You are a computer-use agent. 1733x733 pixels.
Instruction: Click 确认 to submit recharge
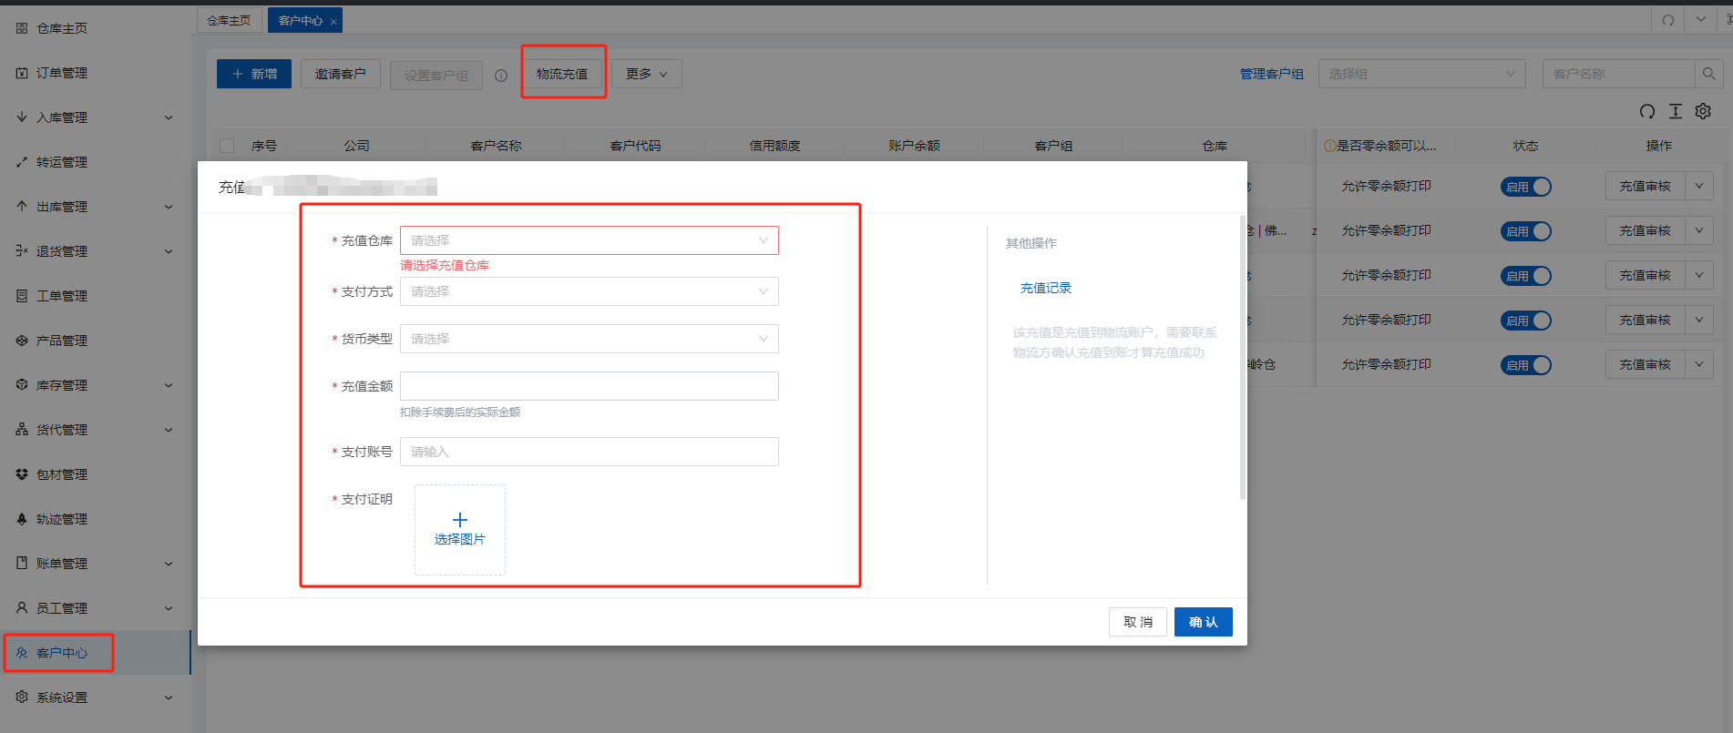pyautogui.click(x=1204, y=622)
